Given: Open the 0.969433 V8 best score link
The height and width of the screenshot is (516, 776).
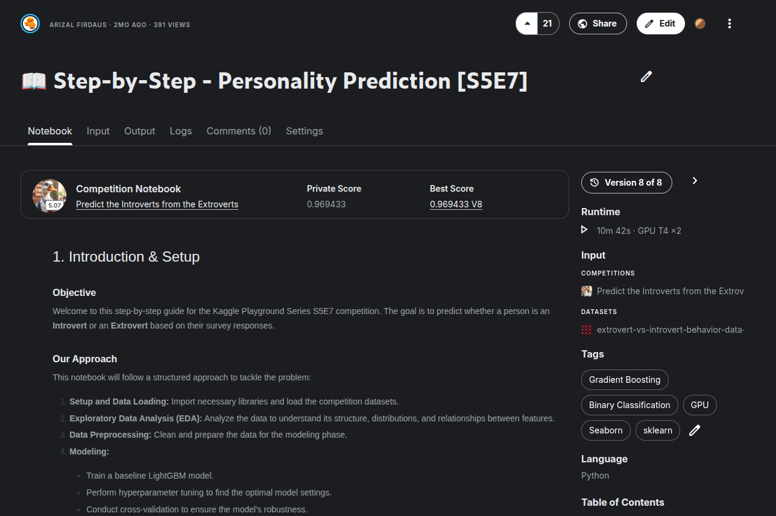Looking at the screenshot, I should click(456, 204).
